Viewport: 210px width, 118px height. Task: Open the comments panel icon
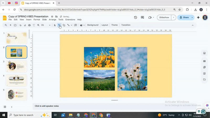coord(143,18)
